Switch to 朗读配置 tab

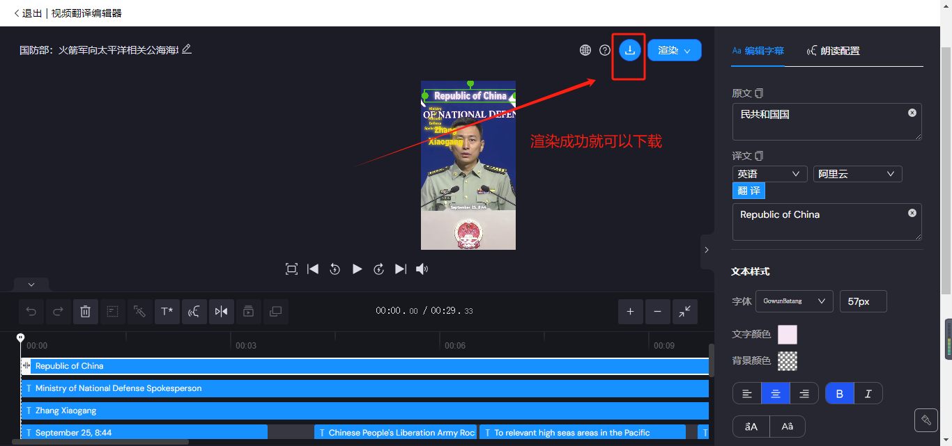pyautogui.click(x=834, y=51)
